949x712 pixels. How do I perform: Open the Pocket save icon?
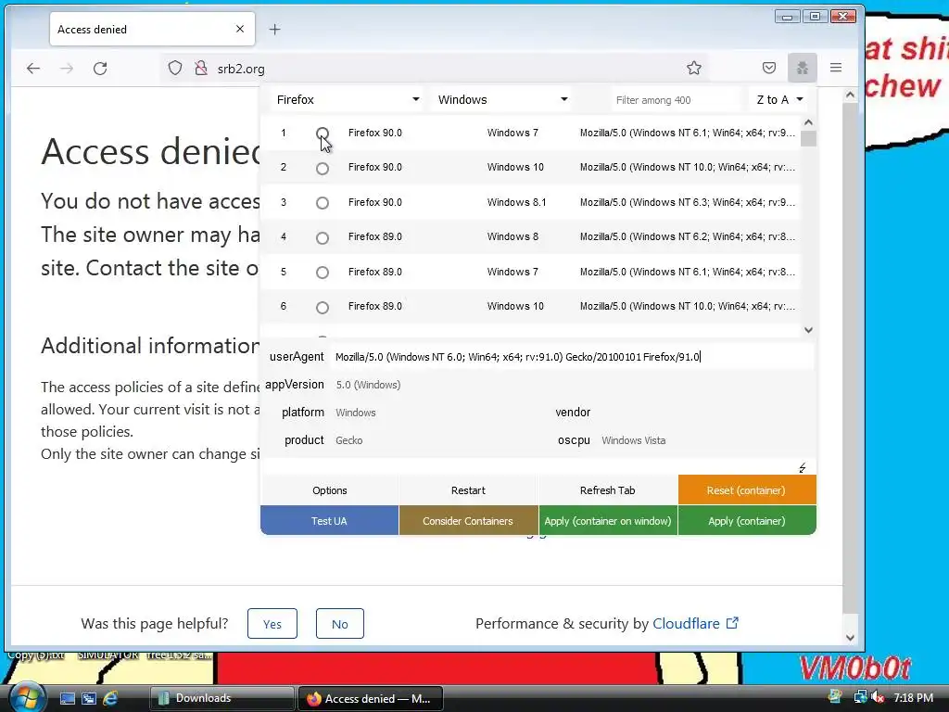click(x=769, y=68)
